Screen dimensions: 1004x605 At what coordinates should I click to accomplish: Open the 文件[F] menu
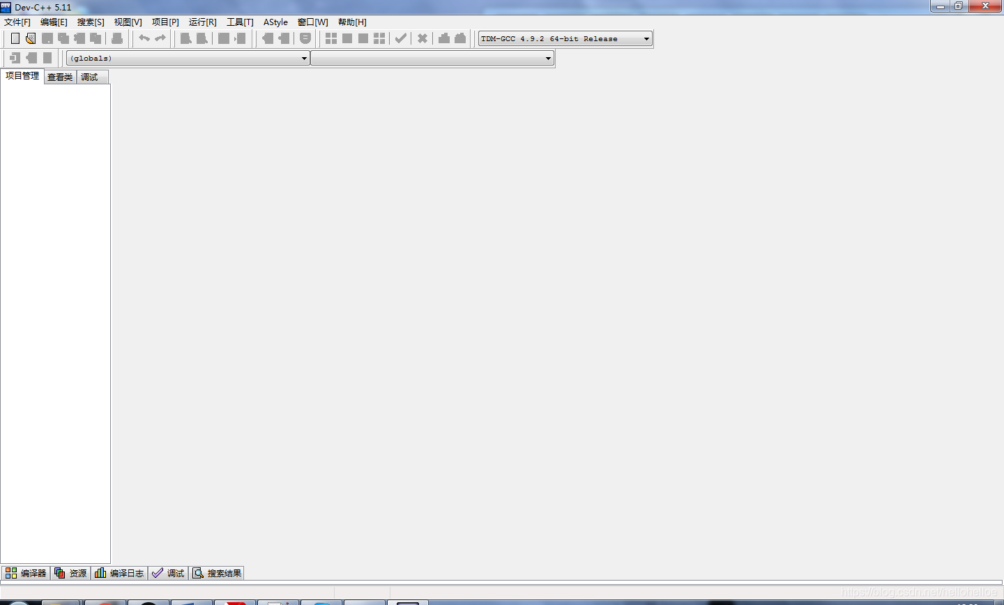(x=17, y=22)
